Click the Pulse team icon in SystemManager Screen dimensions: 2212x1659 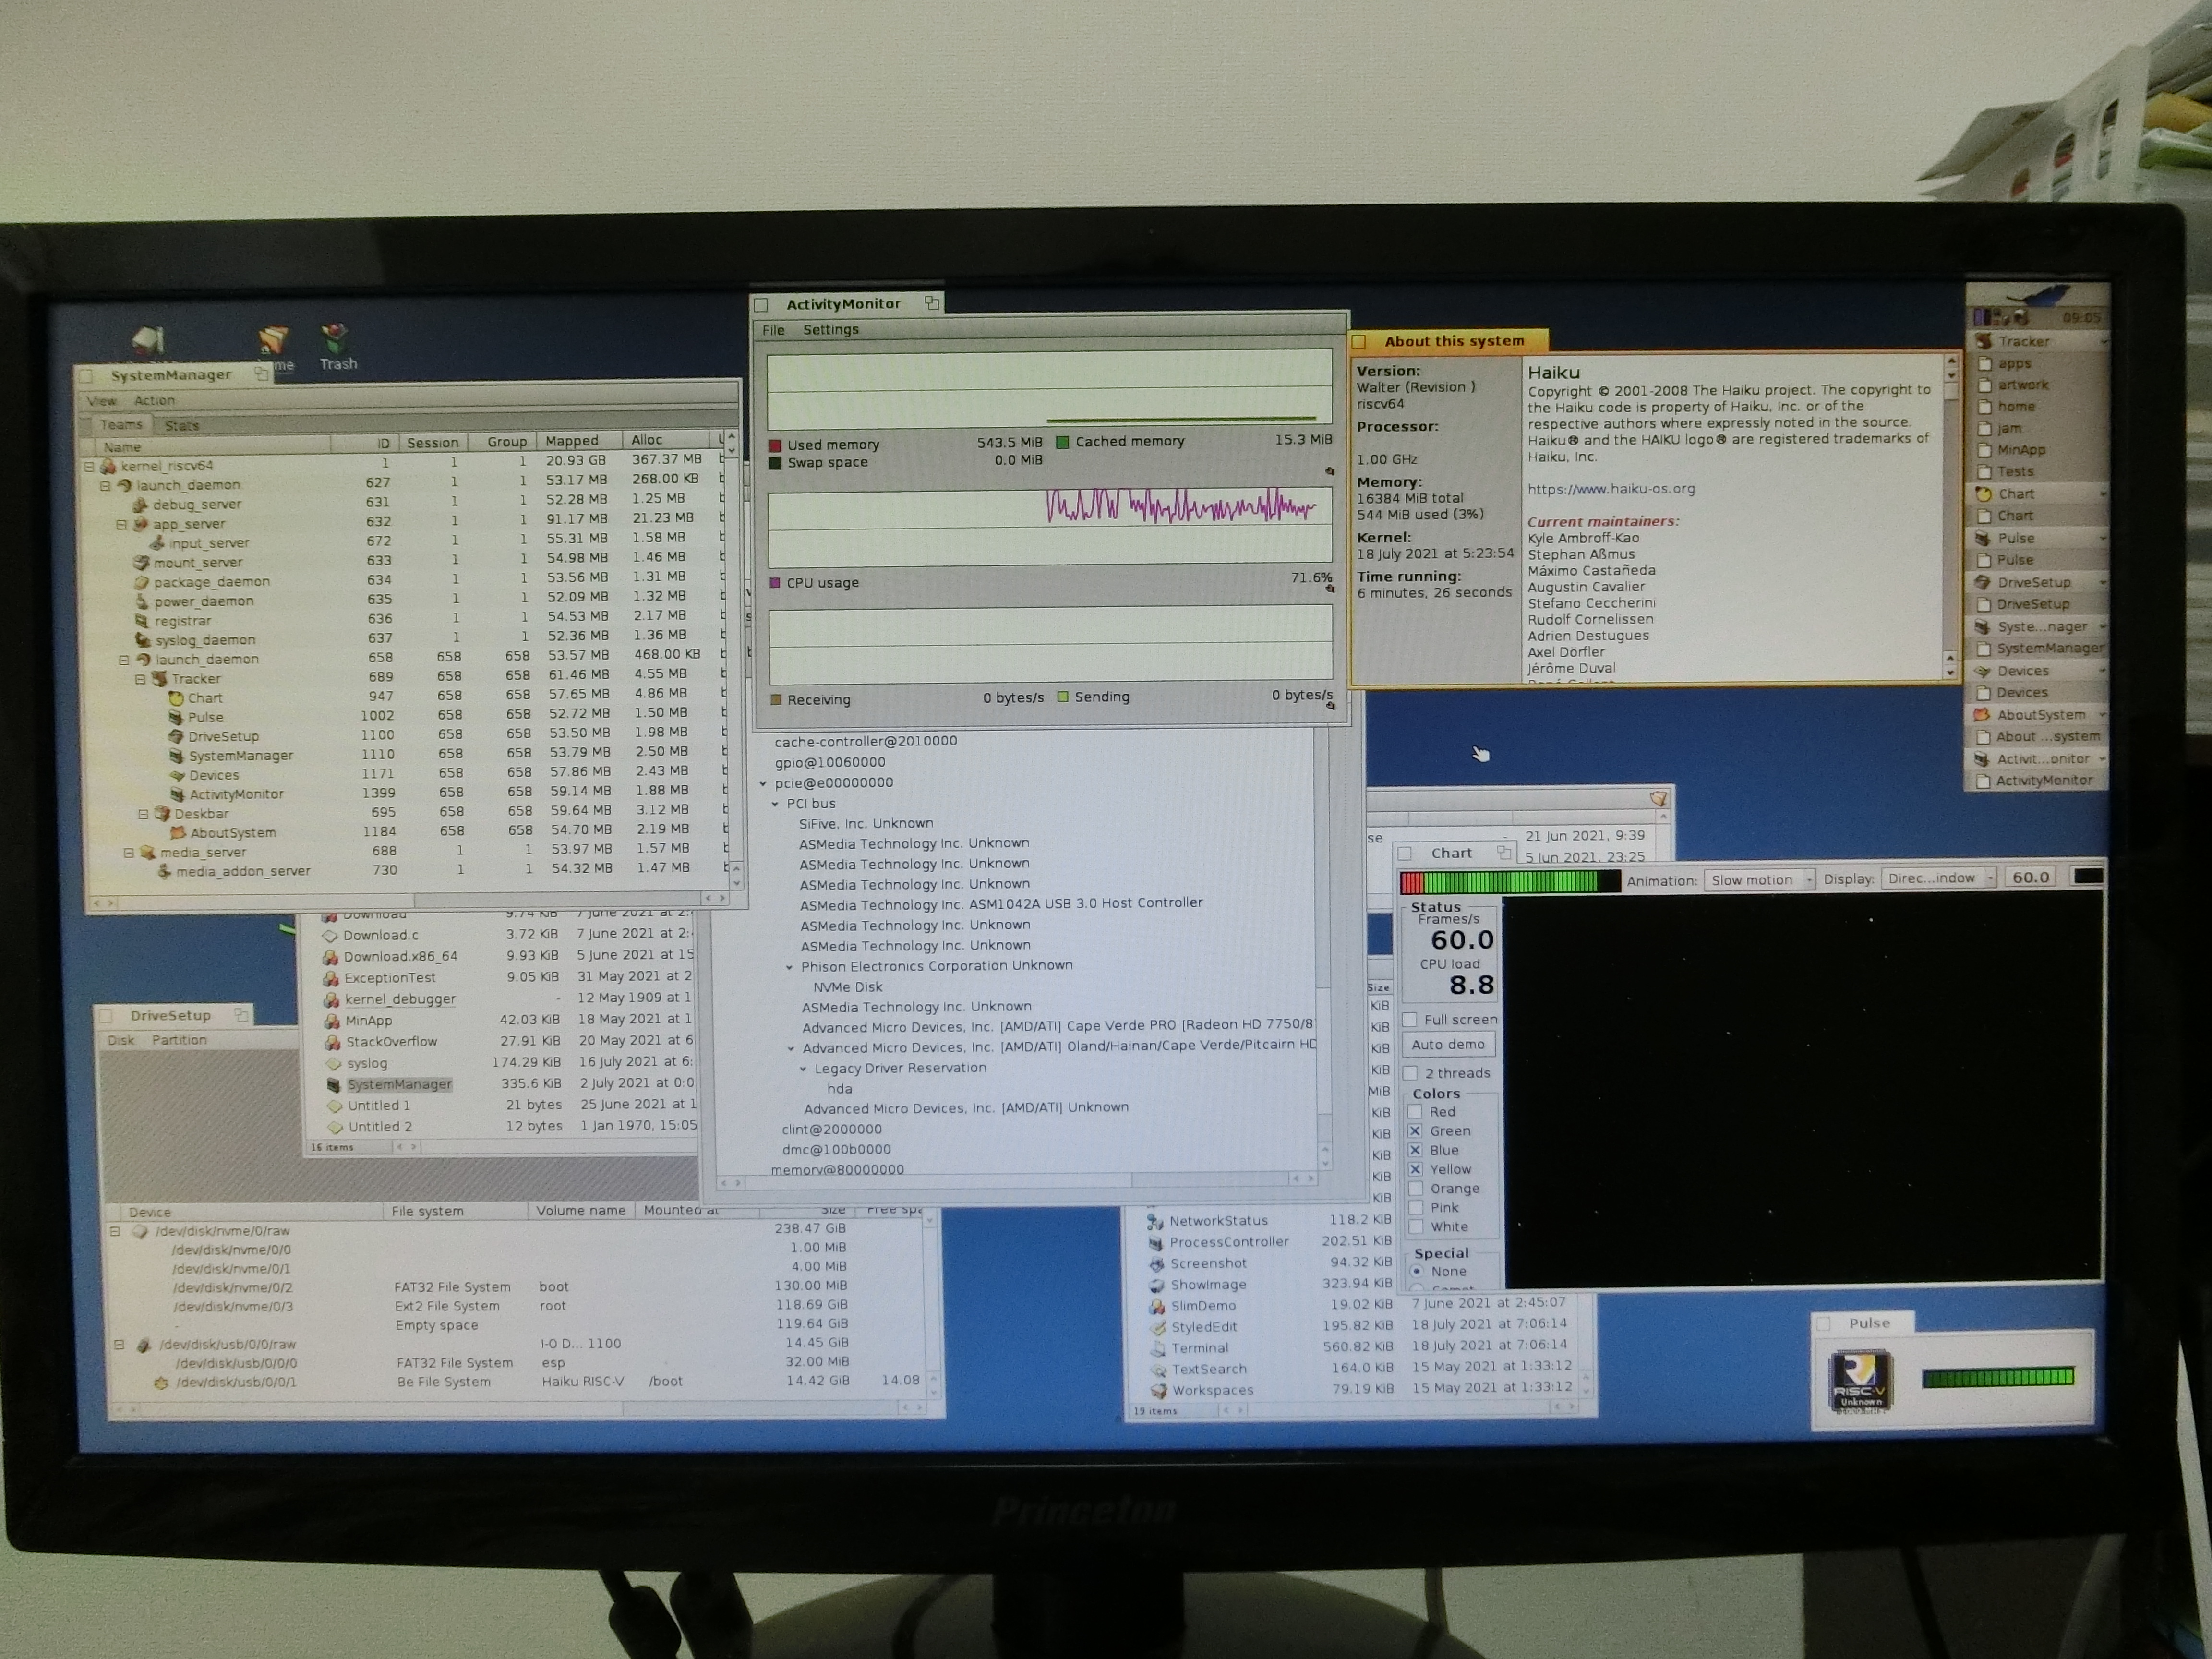[176, 717]
